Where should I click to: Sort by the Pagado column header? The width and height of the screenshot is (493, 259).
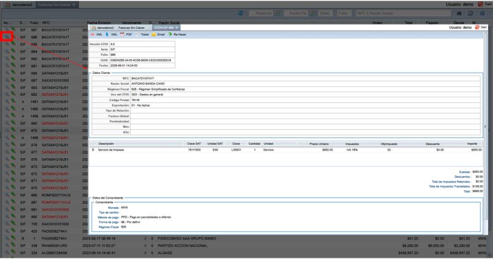432,23
